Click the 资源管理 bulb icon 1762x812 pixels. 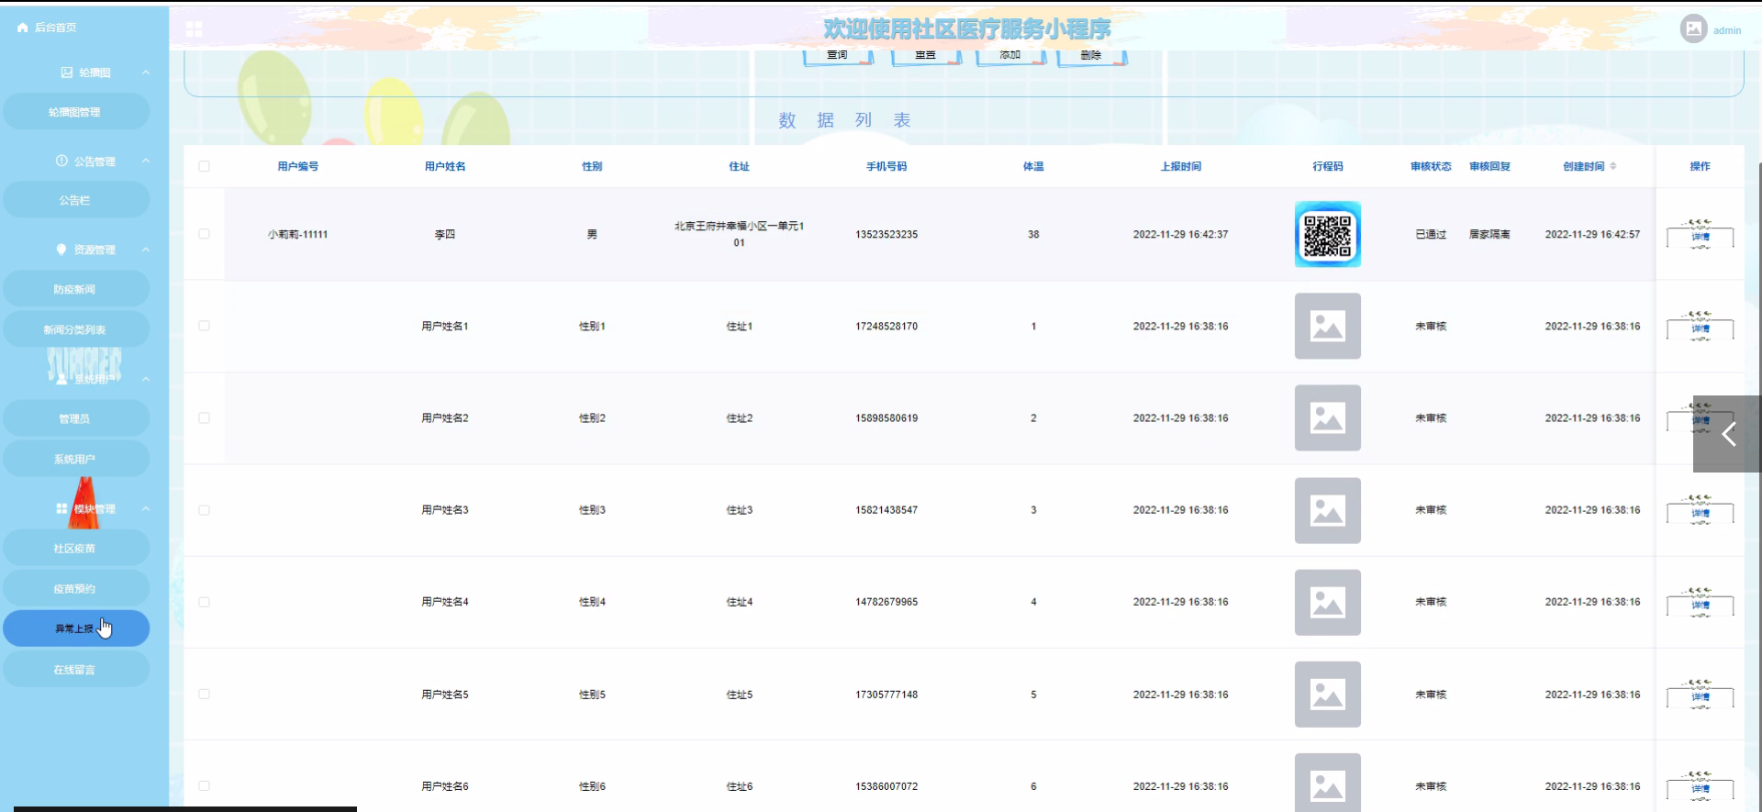[61, 250]
